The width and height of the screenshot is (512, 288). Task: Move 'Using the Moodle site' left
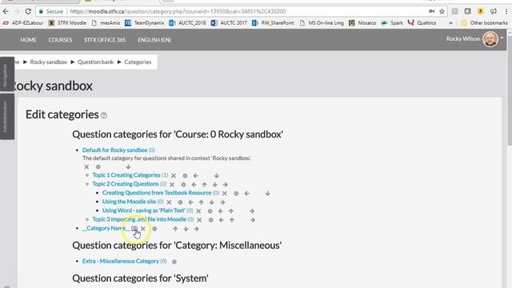point(190,202)
